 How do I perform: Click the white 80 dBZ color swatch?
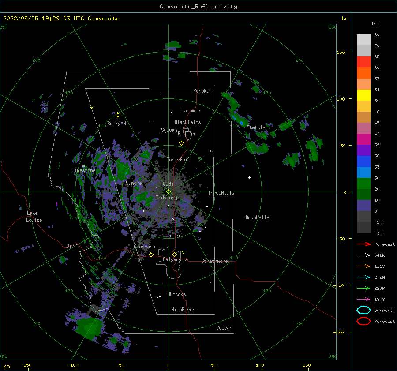(x=363, y=40)
